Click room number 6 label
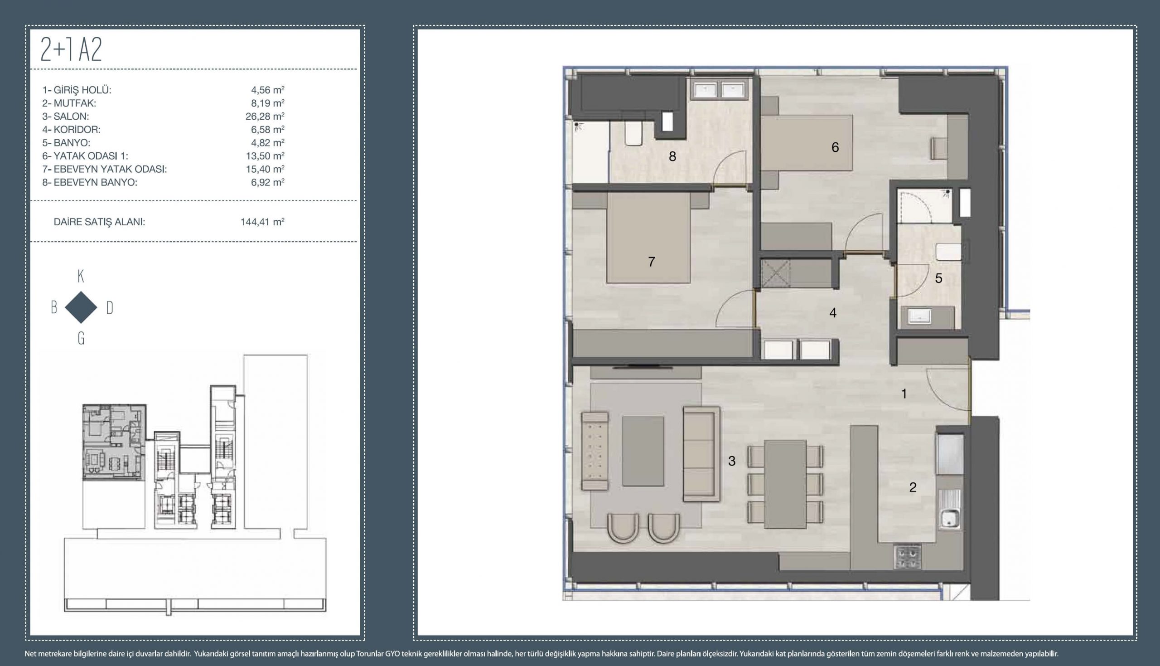The height and width of the screenshot is (666, 1160). click(835, 147)
